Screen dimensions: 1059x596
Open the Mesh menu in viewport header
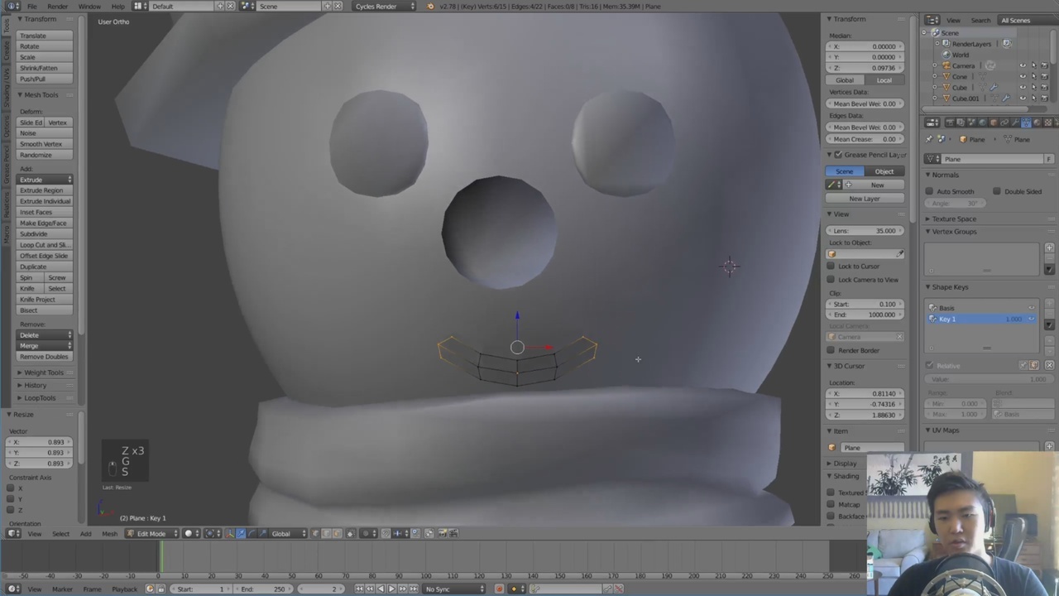pyautogui.click(x=109, y=533)
